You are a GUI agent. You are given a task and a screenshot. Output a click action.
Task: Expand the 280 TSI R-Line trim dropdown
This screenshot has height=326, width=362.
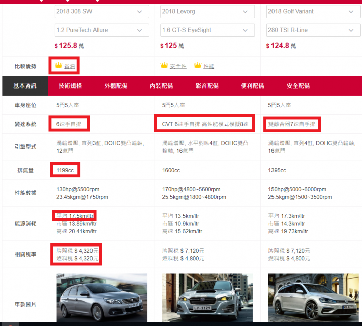pos(313,30)
